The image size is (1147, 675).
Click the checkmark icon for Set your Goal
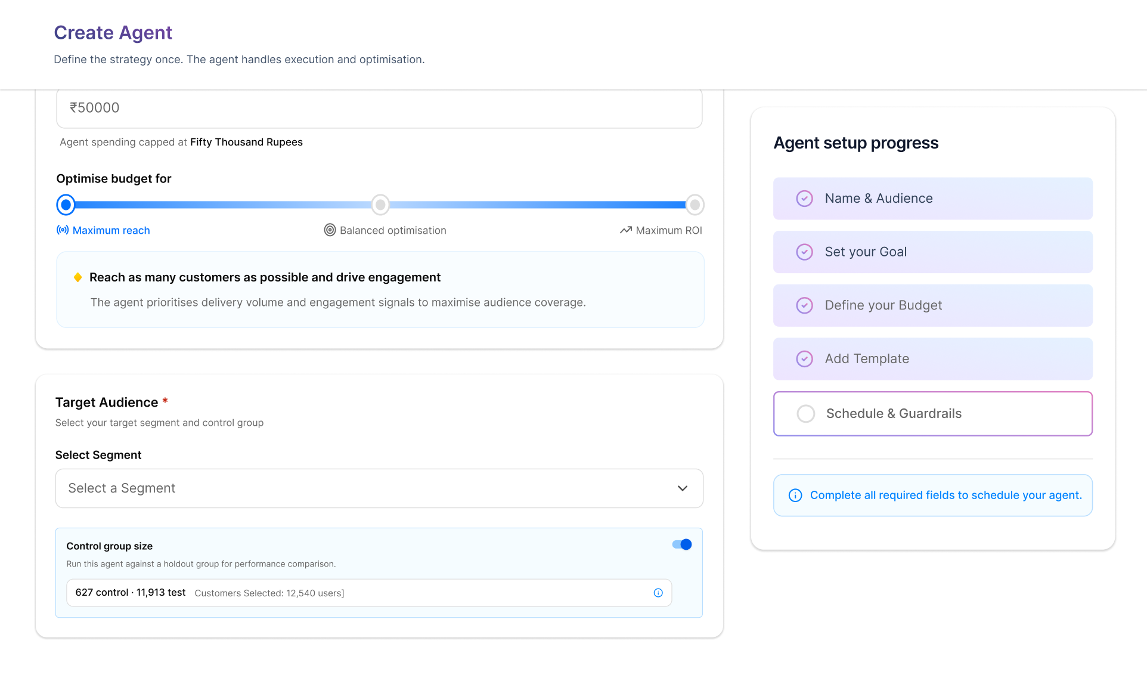pos(805,252)
